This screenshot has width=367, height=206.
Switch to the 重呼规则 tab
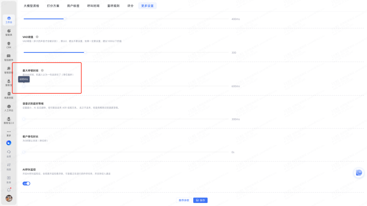113,6
